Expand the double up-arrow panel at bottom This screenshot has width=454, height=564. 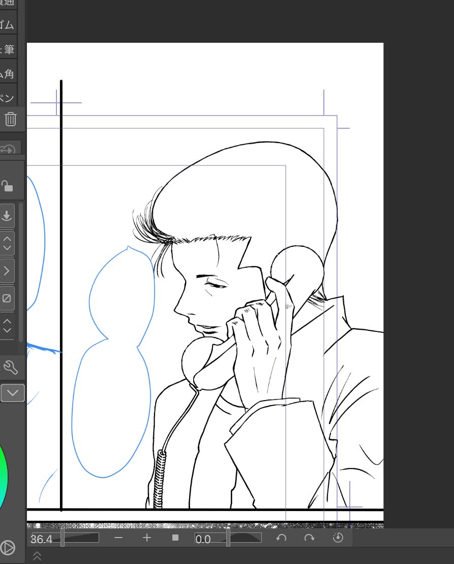tap(37, 556)
